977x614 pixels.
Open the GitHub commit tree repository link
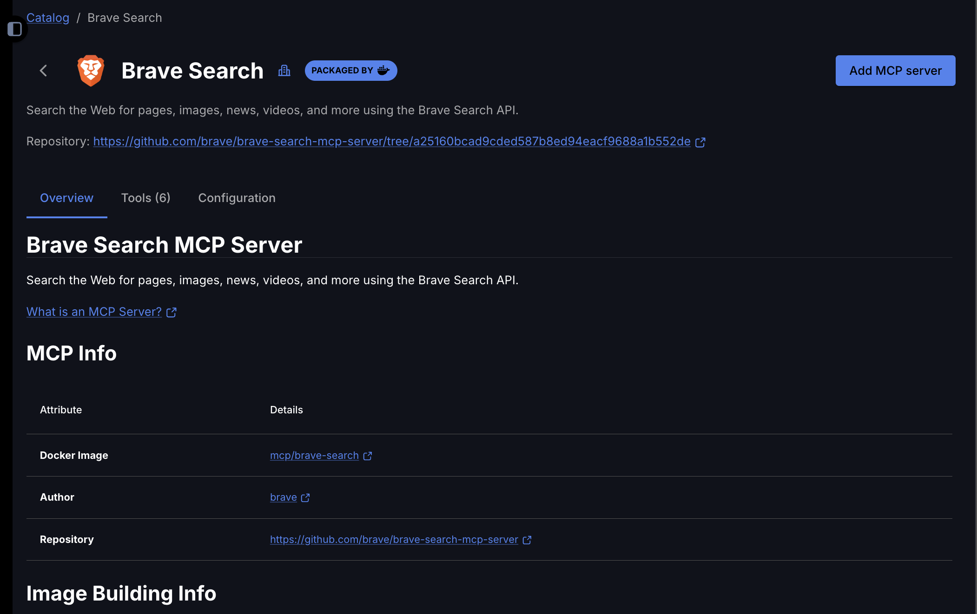pos(391,141)
